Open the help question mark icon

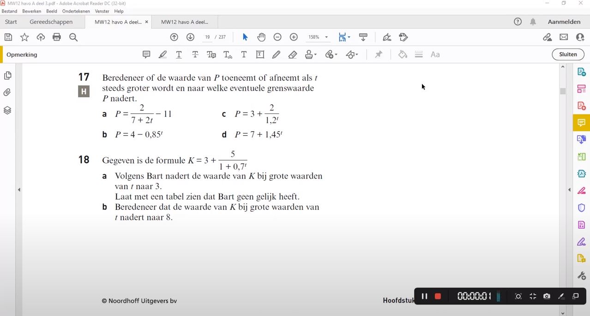(518, 22)
